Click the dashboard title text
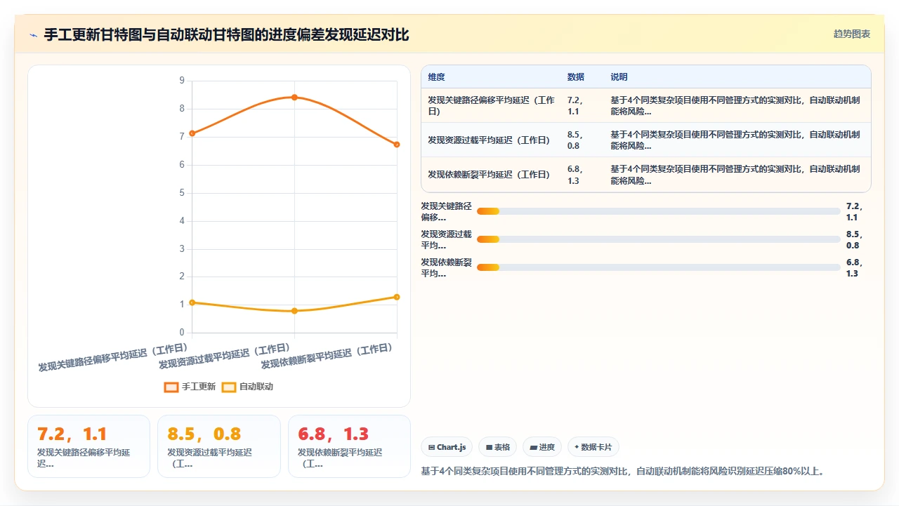899x506 pixels. click(x=226, y=34)
